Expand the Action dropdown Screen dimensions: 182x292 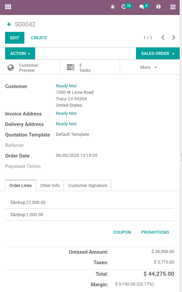(20, 54)
